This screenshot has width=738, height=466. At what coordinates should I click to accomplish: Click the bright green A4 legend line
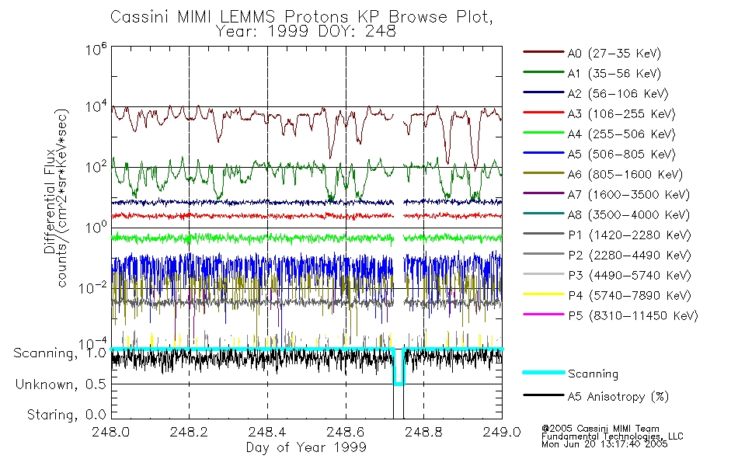(543, 133)
